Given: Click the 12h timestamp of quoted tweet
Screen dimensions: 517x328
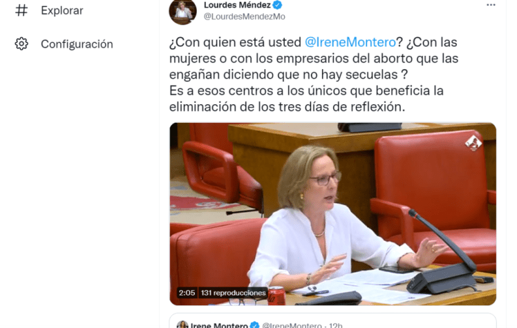Looking at the screenshot, I should tap(336, 325).
